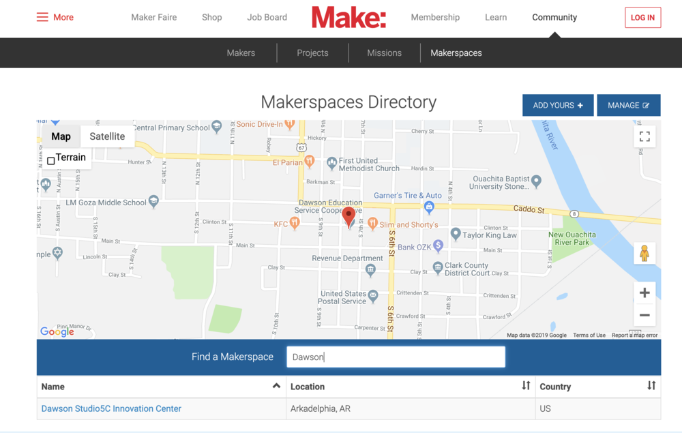Click the Garner's Tire & Auto marker
Image resolution: width=682 pixels, height=433 pixels.
429,207
